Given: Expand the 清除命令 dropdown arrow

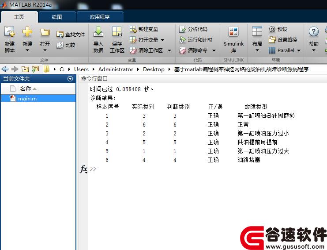Looking at the screenshot, I should pyautogui.click(x=214, y=50).
